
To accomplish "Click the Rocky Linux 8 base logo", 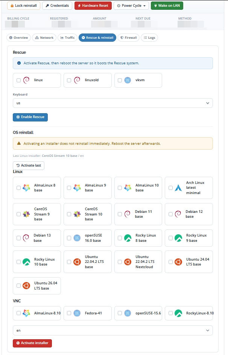I will (128, 238).
